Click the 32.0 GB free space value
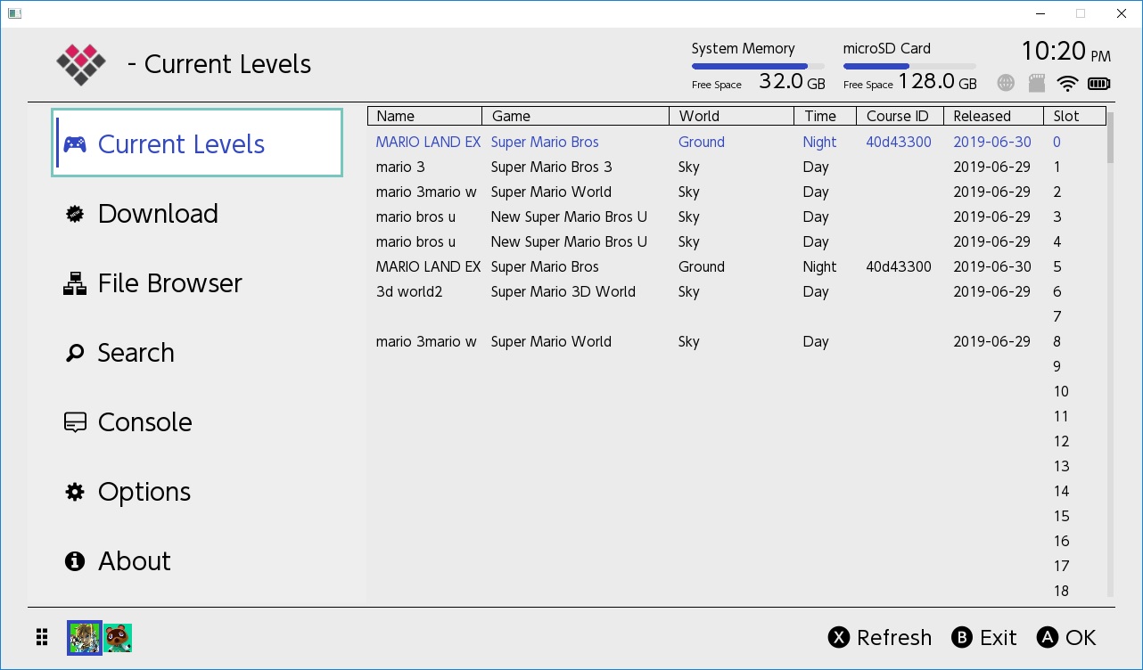 click(x=792, y=82)
